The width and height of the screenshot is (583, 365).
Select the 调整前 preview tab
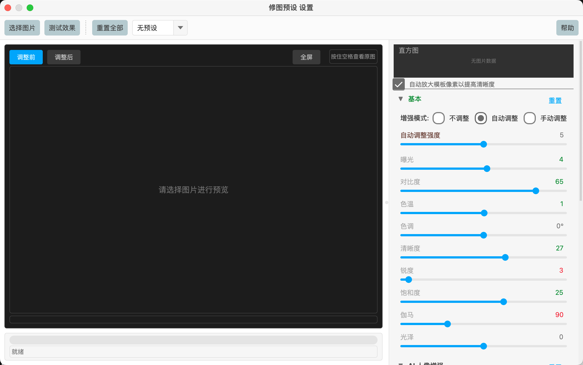tap(26, 57)
